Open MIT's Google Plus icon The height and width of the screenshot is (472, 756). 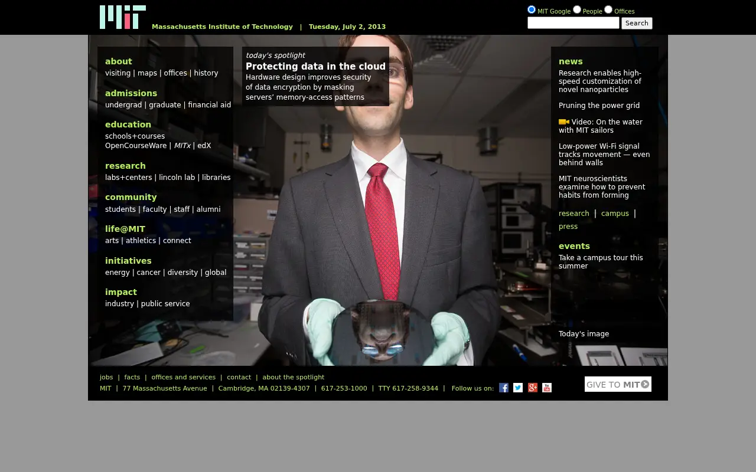click(x=533, y=388)
